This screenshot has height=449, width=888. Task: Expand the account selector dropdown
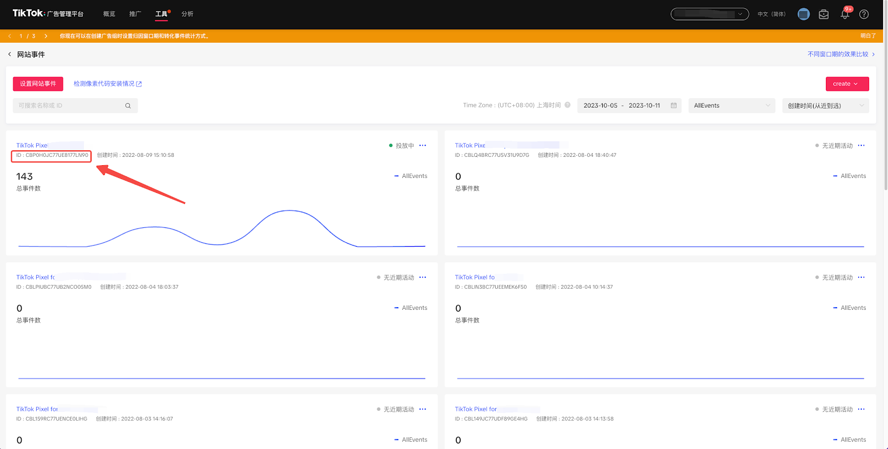pos(710,14)
